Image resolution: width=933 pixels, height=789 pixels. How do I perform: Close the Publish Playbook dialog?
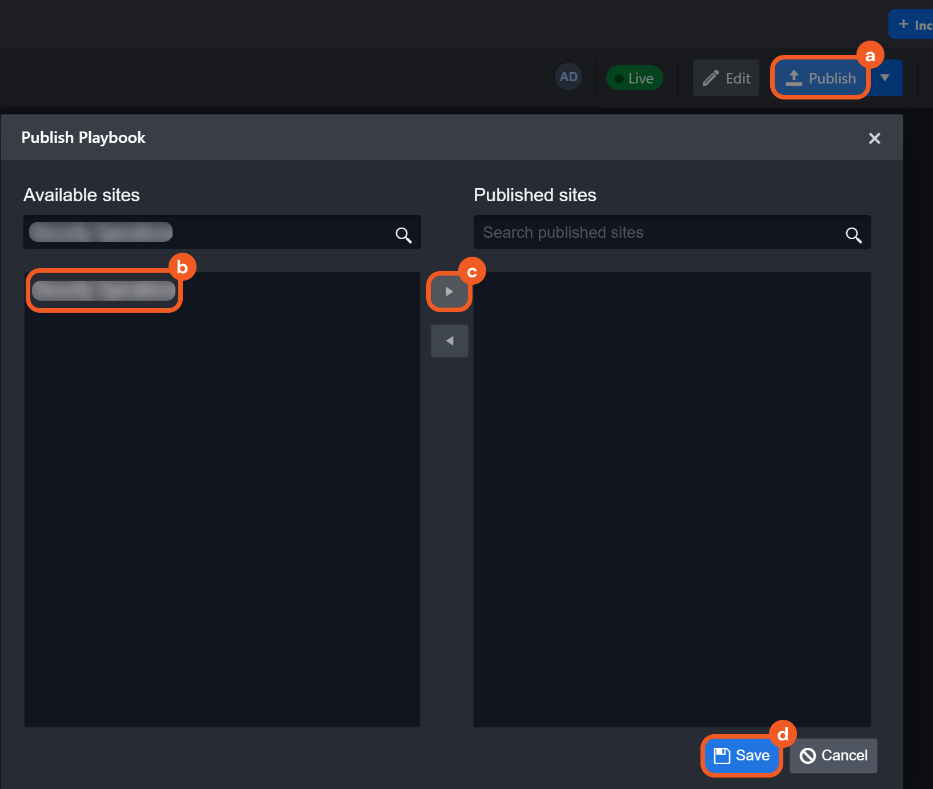click(x=874, y=138)
